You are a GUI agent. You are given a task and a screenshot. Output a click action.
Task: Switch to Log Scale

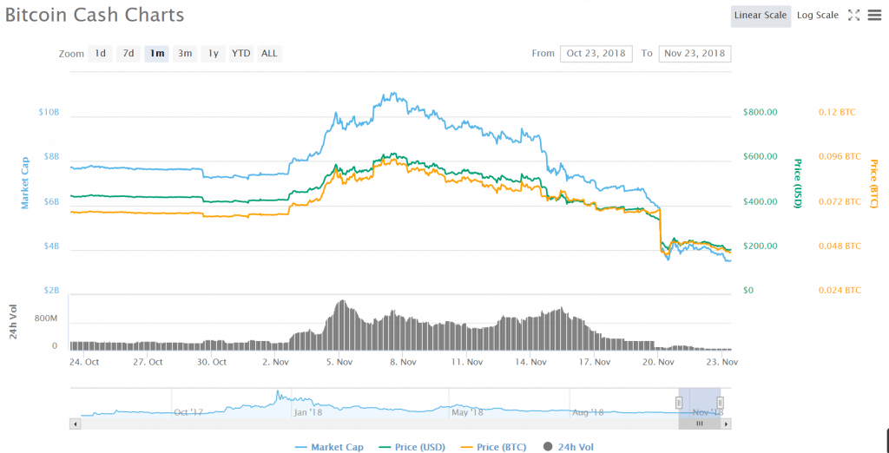817,15
